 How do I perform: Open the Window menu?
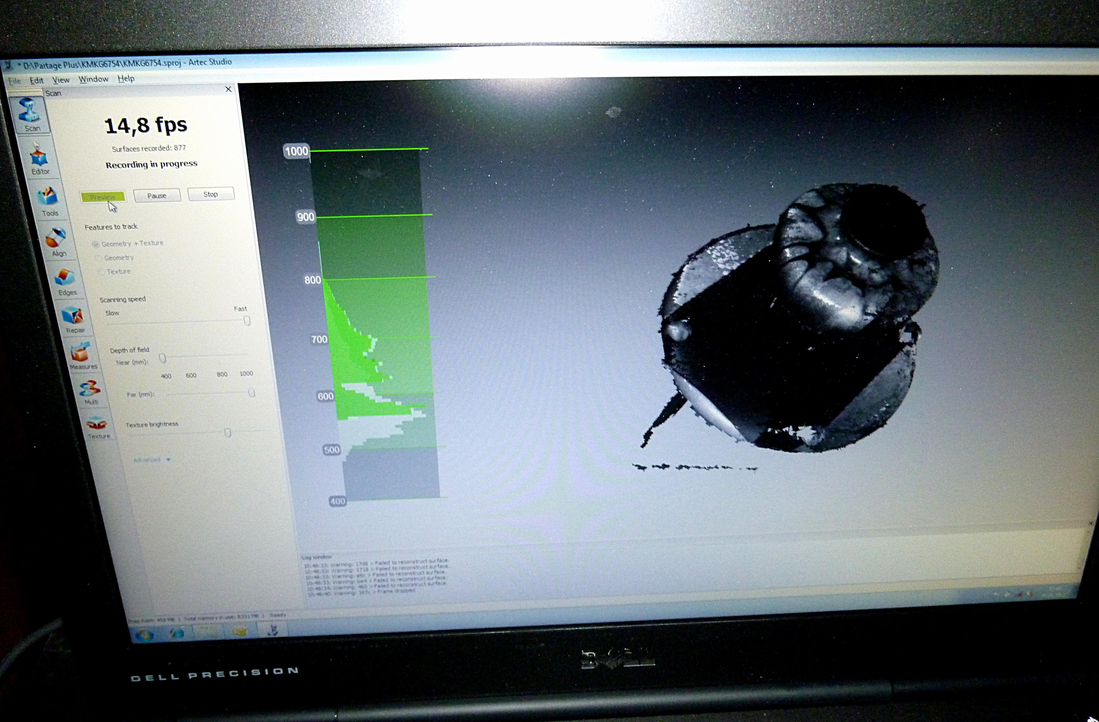(93, 79)
